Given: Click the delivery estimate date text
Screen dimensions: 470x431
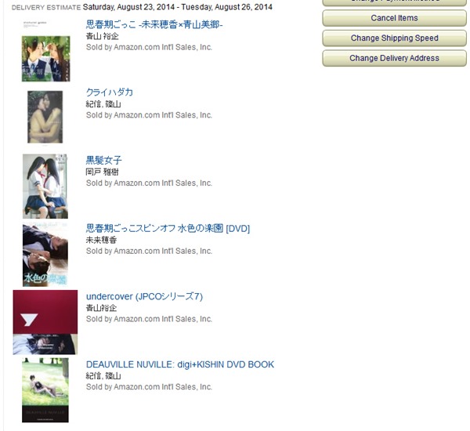Looking at the screenshot, I should pos(178,7).
